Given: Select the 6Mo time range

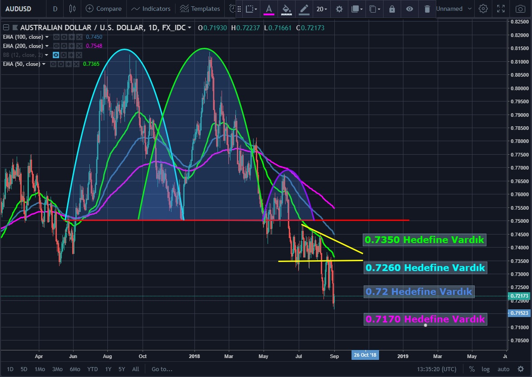Looking at the screenshot, I should pyautogui.click(x=75, y=369).
